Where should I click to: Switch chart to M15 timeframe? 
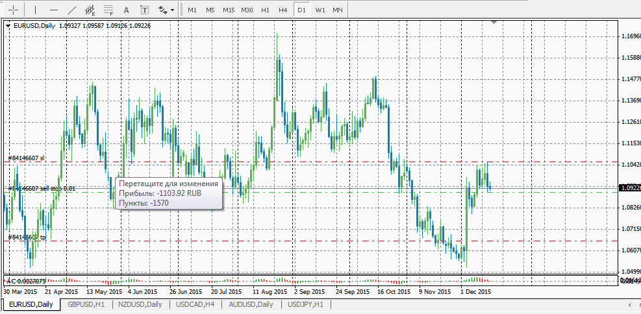coord(229,10)
